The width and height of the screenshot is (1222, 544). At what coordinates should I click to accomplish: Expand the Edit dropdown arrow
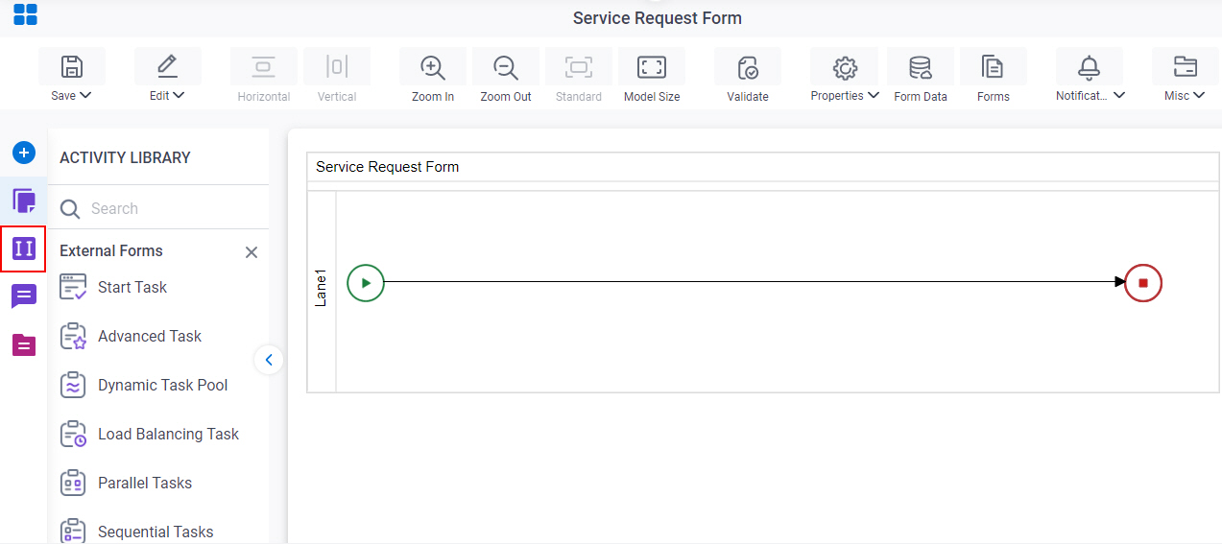(179, 95)
